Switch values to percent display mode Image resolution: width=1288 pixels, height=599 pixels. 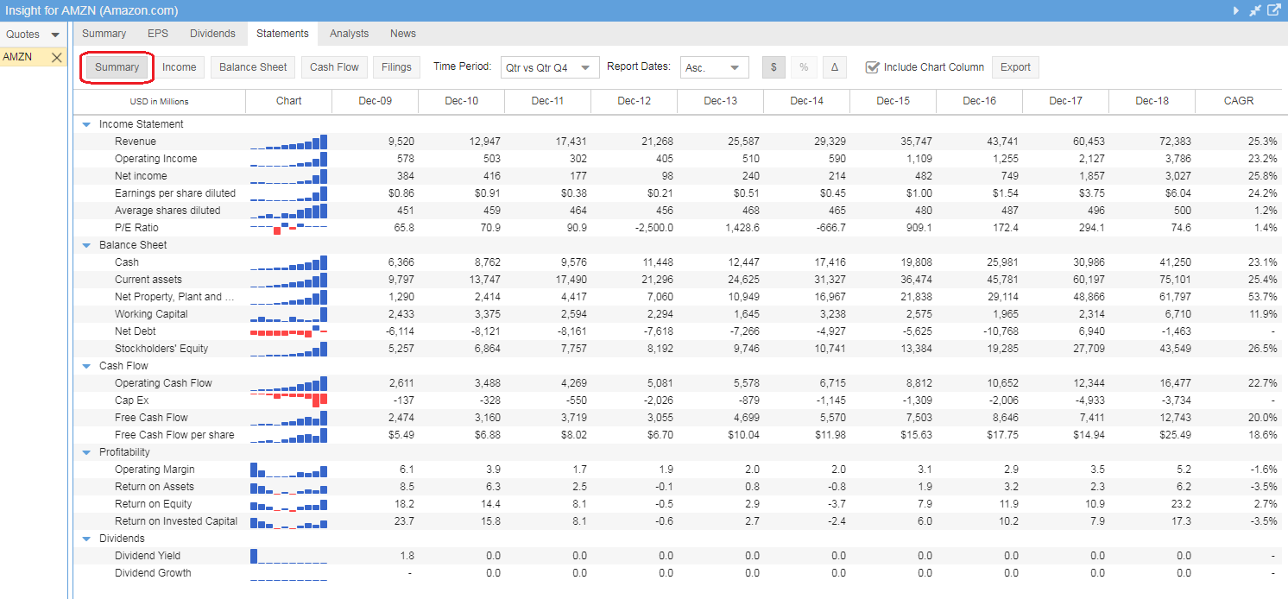[x=804, y=67]
